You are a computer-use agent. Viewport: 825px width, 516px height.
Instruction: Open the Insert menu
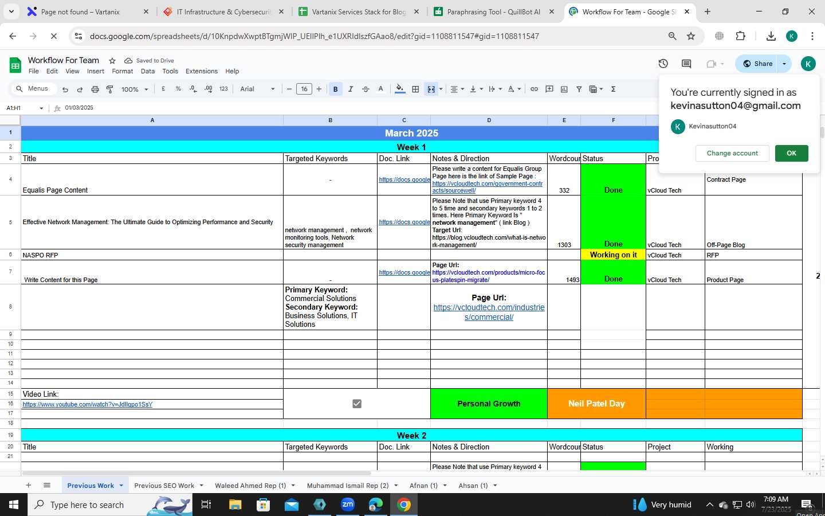[x=96, y=71]
